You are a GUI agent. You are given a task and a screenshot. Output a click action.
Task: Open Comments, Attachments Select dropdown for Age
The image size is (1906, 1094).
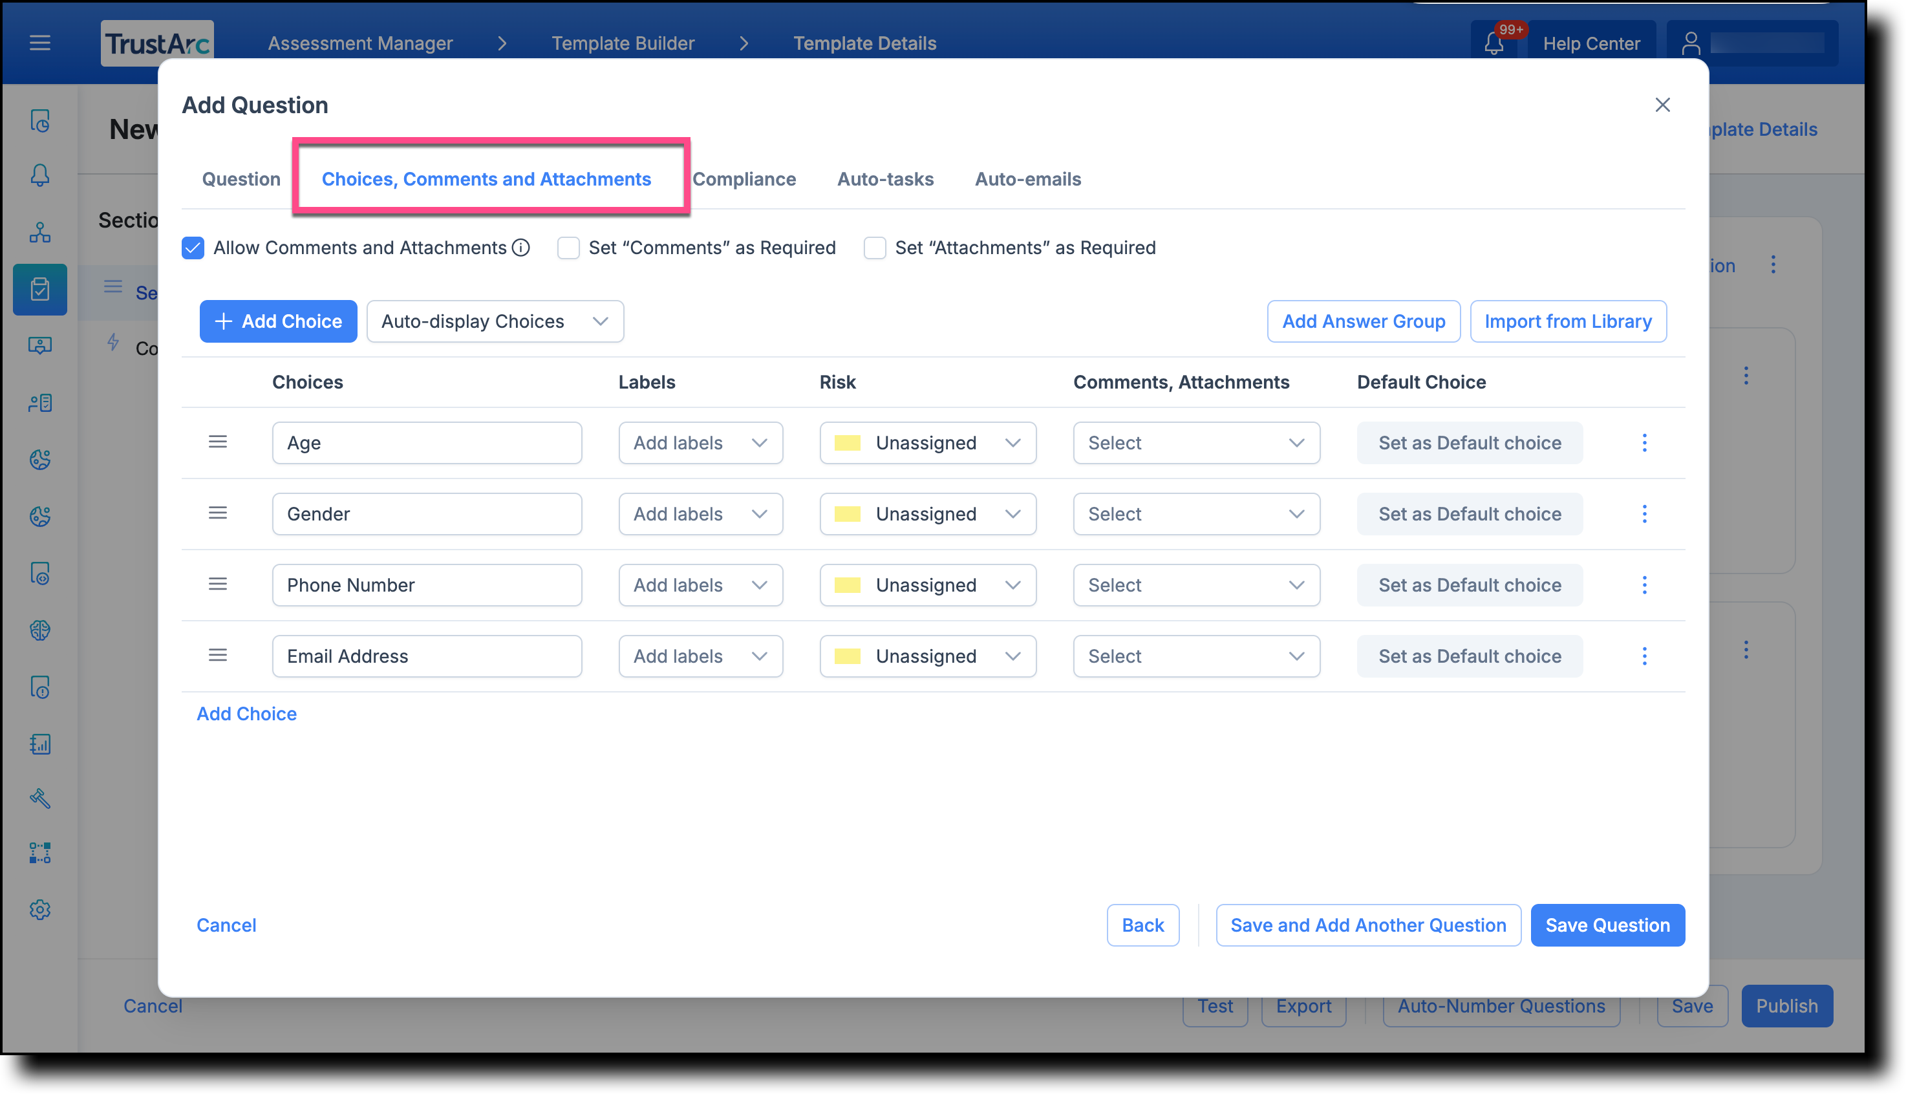(x=1196, y=442)
